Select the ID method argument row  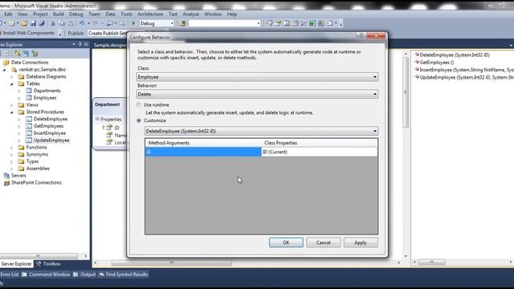pos(203,152)
